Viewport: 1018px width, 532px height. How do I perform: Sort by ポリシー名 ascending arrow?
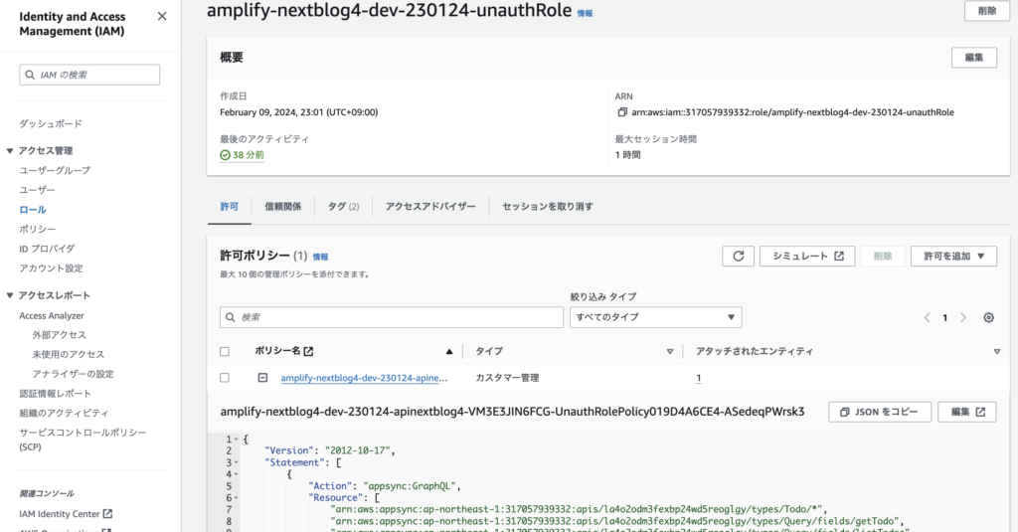pos(449,351)
